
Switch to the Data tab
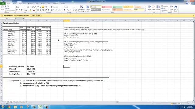pyautogui.click(x=37, y=4)
